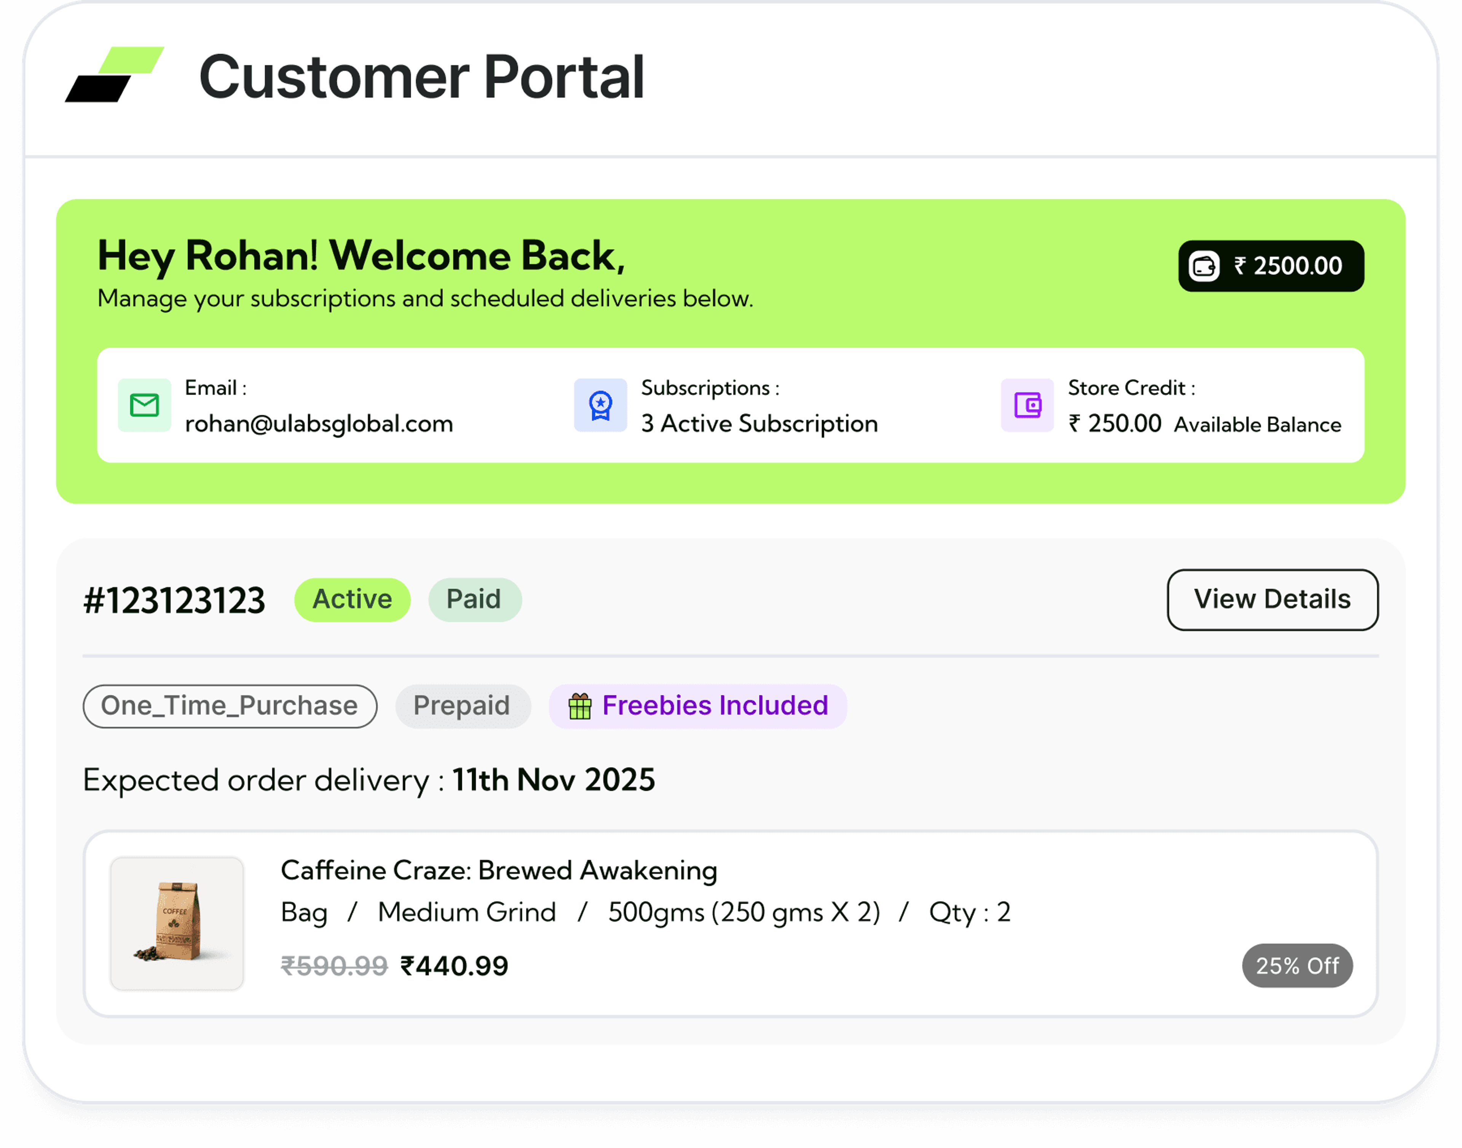1462x1148 pixels.
Task: Click the Medium Grind variant text
Action: [468, 913]
